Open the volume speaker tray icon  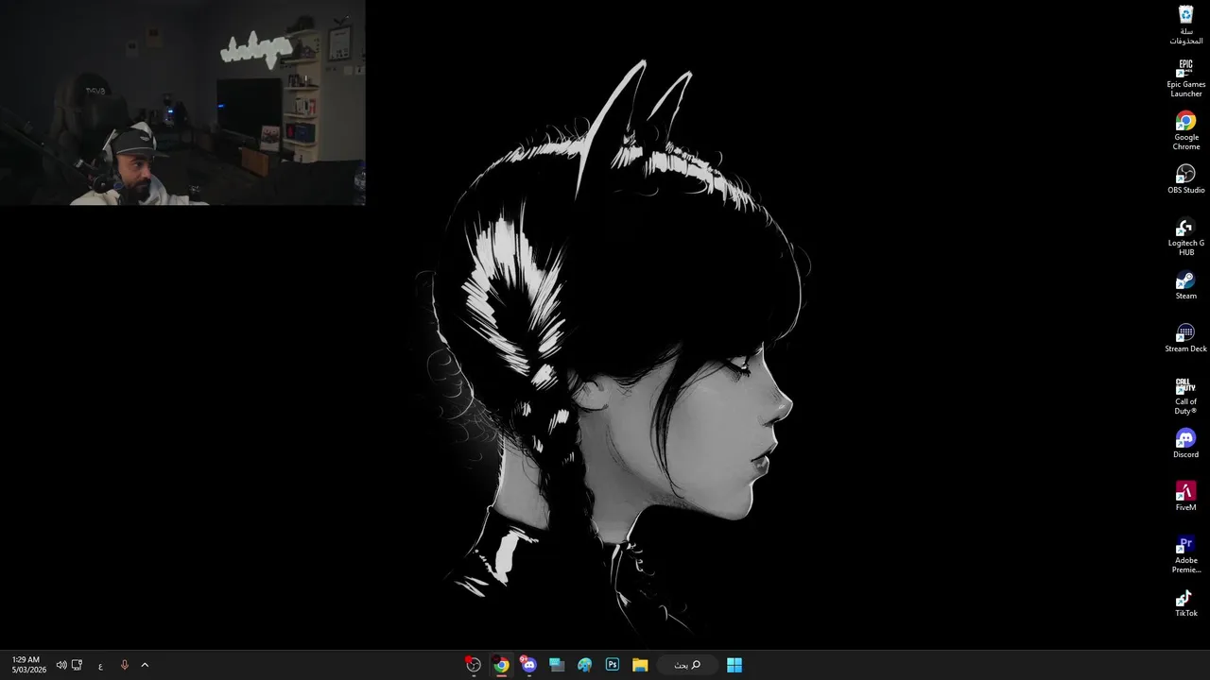click(61, 665)
